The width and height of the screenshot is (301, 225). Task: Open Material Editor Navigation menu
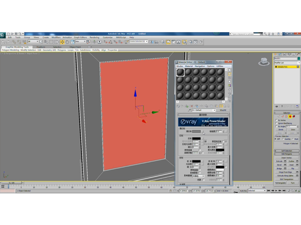click(x=200, y=66)
